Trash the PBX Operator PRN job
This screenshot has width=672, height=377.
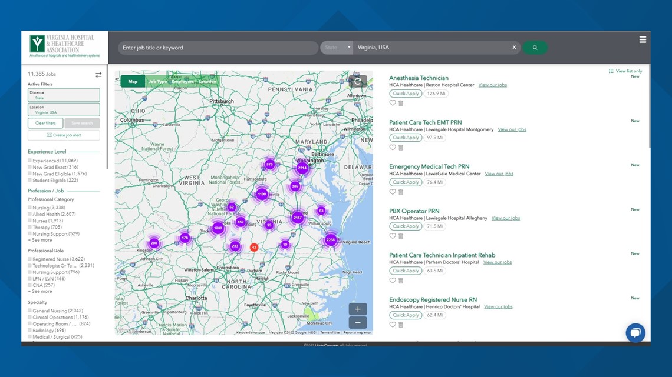(x=401, y=236)
